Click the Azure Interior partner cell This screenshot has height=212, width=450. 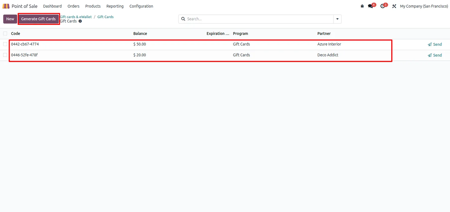(x=329, y=44)
